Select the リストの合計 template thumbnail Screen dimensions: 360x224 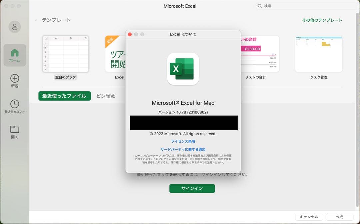[x=260, y=54]
